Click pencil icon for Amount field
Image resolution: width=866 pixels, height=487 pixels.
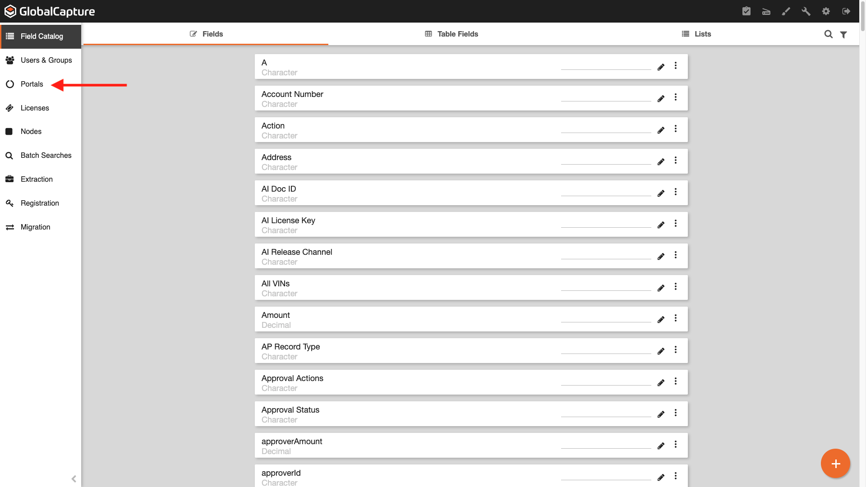[x=661, y=319]
